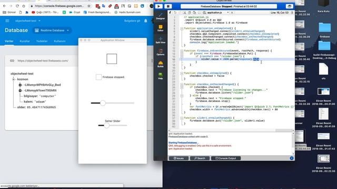Open the Firebase hamburger navigation menu
Image resolution: width=337 pixels, height=189 pixels.
7,21
